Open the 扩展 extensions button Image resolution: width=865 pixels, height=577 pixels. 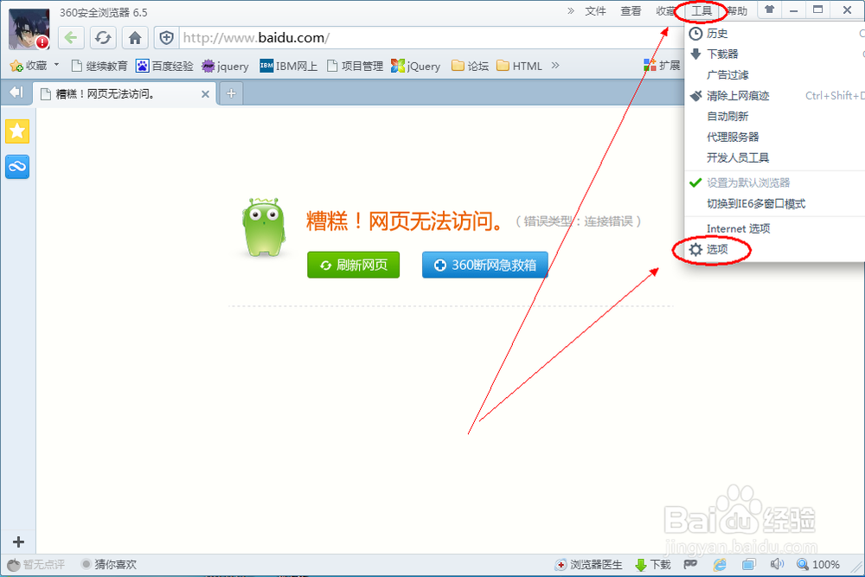[x=662, y=66]
